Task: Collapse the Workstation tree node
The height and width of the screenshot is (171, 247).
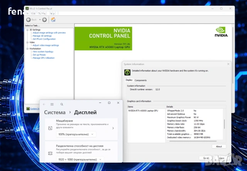Action: click(27, 49)
